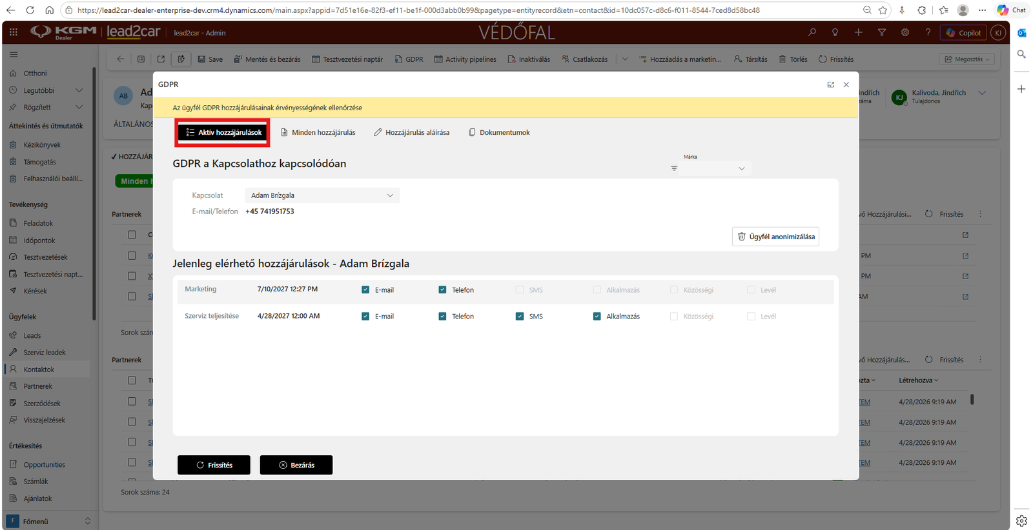Open the advanced filter funnel icon

pyautogui.click(x=882, y=32)
